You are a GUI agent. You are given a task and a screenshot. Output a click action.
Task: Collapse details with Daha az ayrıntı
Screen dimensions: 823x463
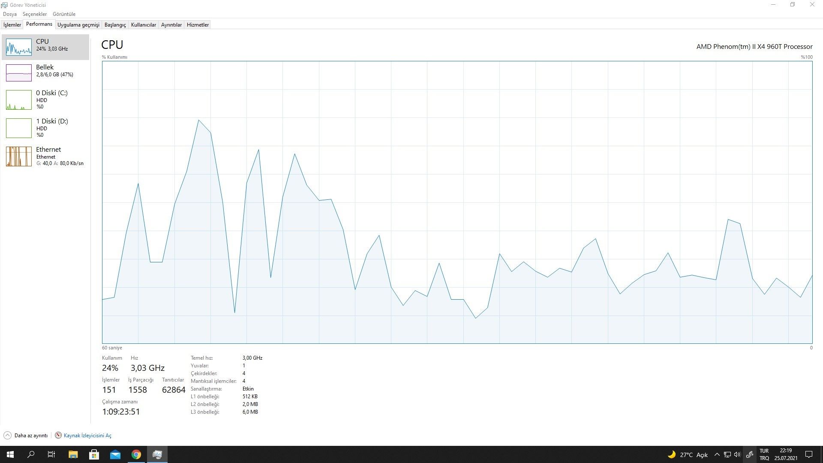tap(31, 436)
